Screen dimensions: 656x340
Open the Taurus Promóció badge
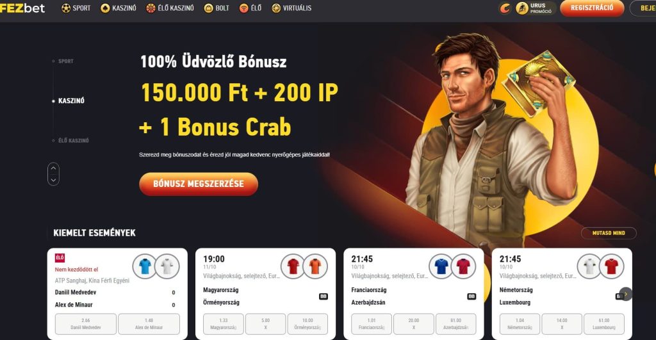536,8
